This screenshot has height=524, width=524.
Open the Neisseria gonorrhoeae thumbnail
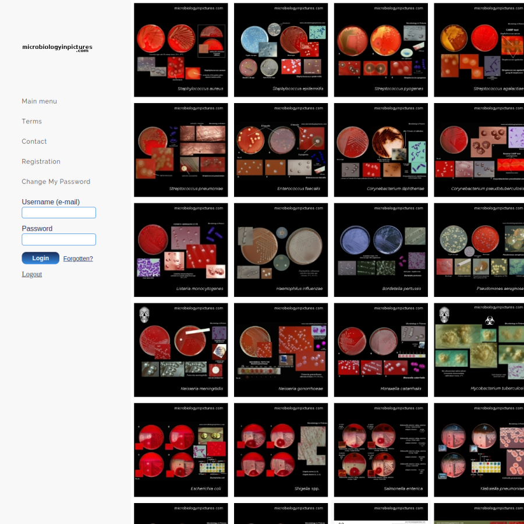pyautogui.click(x=281, y=349)
